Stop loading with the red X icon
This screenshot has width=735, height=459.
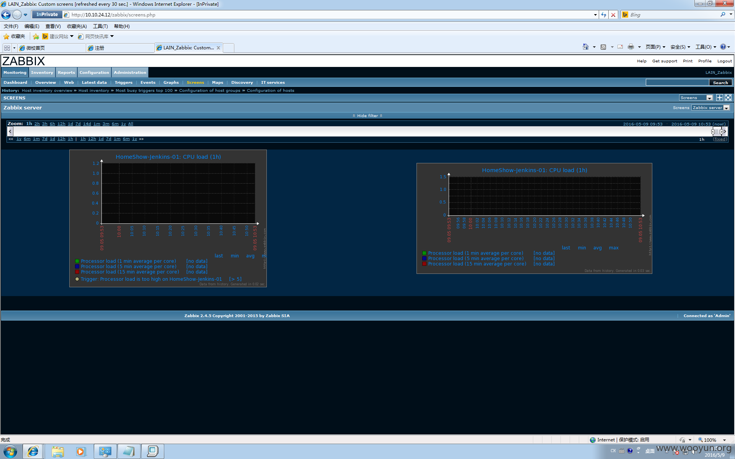613,15
